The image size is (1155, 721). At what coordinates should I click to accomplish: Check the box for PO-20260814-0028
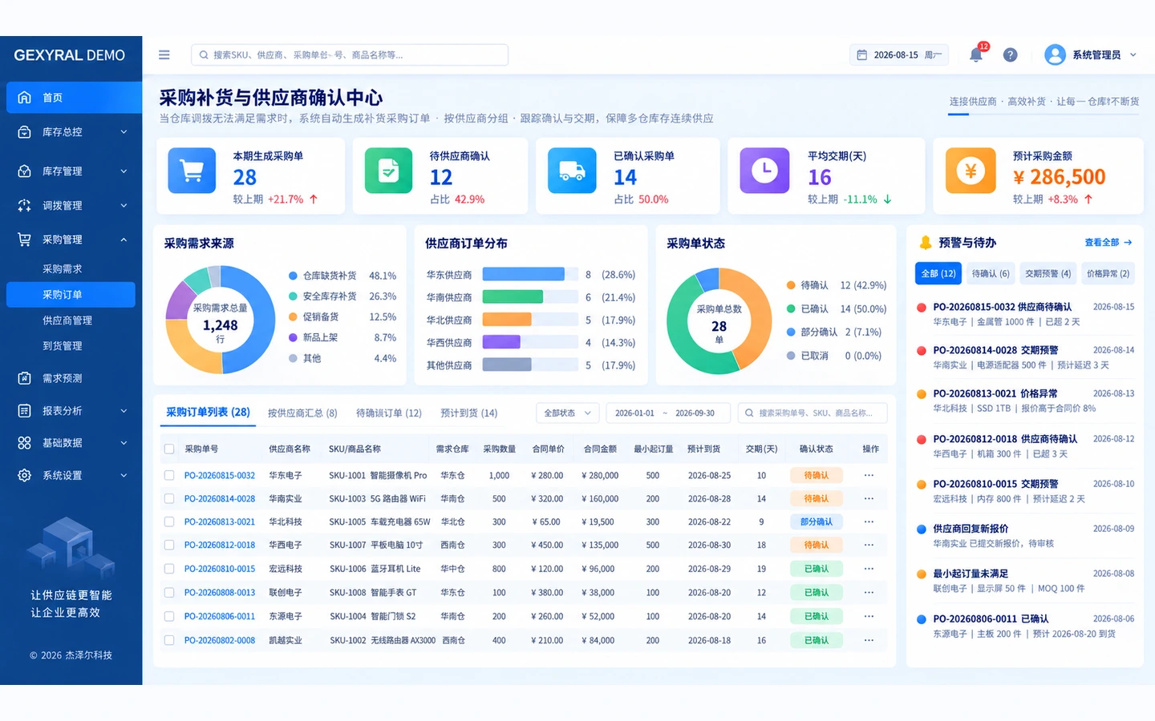click(169, 498)
